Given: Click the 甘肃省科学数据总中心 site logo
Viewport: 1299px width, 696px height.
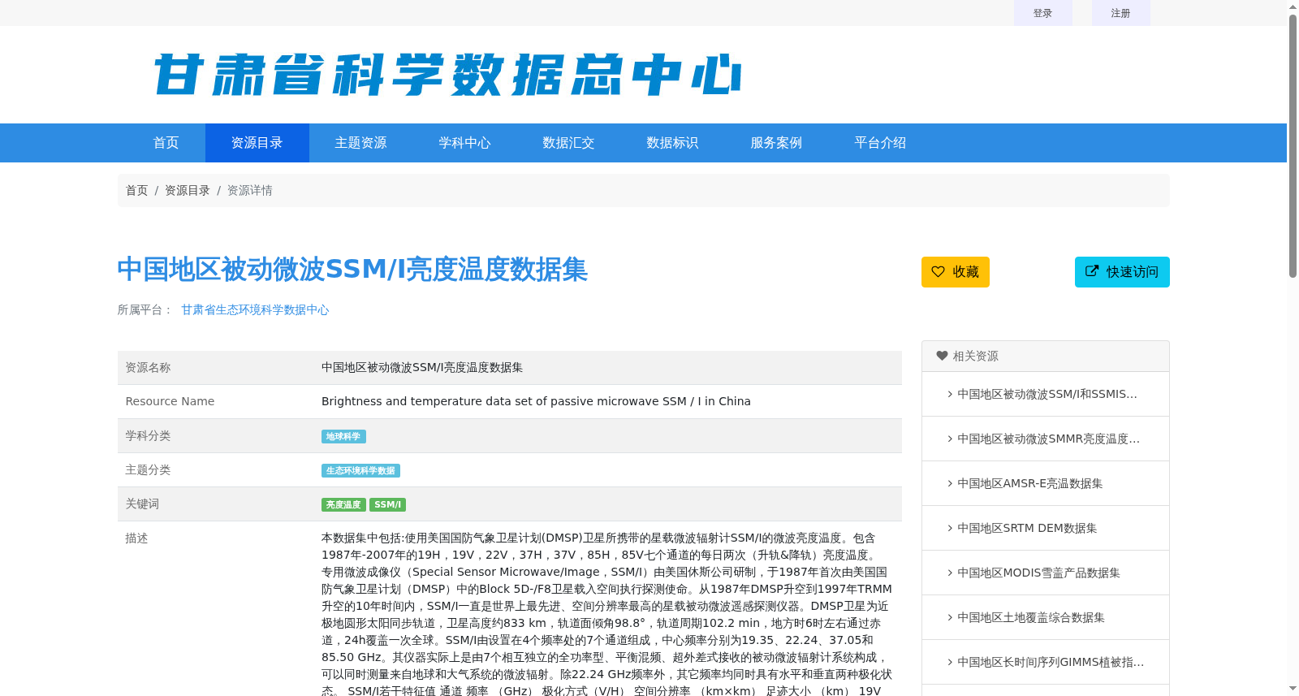Looking at the screenshot, I should tap(447, 75).
